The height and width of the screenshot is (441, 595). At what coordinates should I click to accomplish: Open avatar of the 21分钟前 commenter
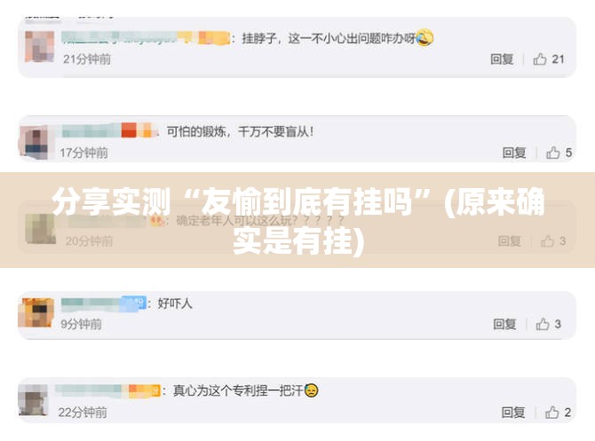click(39, 46)
